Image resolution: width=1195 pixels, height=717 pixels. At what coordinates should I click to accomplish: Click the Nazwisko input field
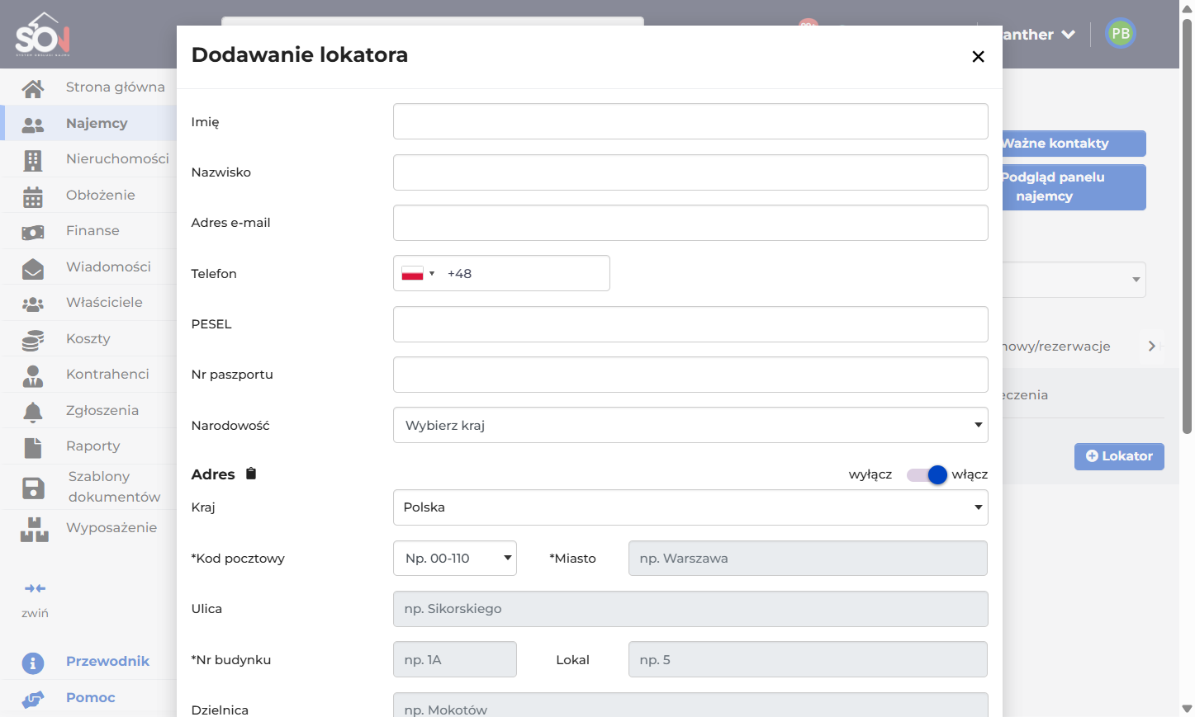[x=690, y=172]
